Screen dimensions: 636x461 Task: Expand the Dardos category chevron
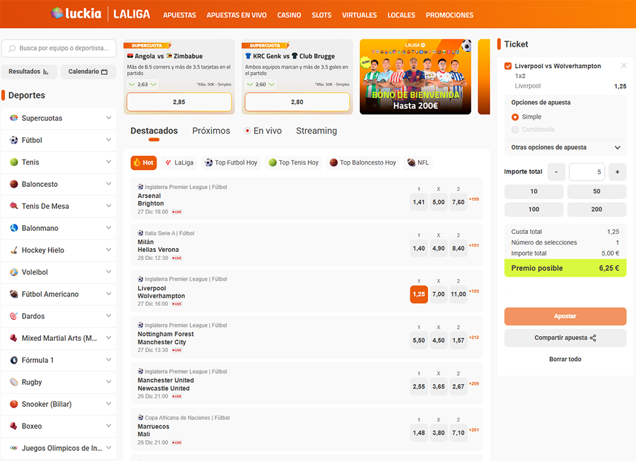[x=109, y=316]
